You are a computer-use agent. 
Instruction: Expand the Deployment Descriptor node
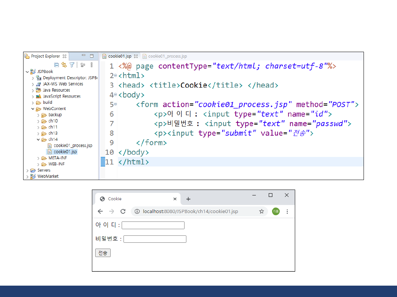tap(33, 78)
